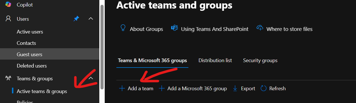Open Where to store files link
Viewport: 356px width, 103px height.
(289, 29)
